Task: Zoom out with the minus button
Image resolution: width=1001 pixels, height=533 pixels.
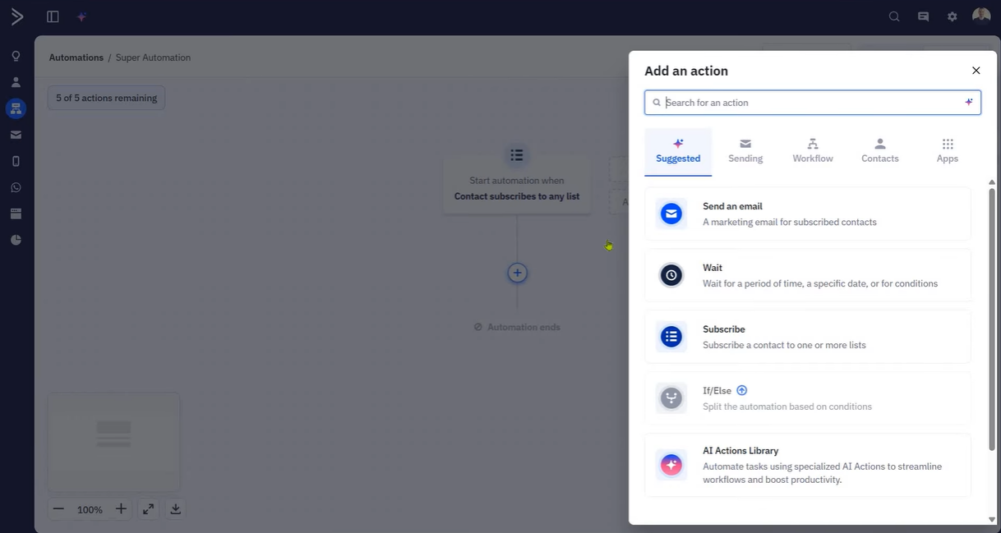Action: click(58, 509)
